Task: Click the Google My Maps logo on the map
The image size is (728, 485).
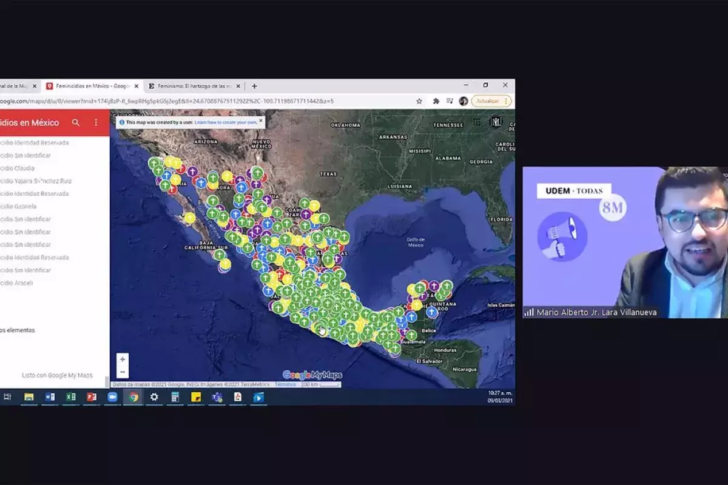Action: point(312,375)
